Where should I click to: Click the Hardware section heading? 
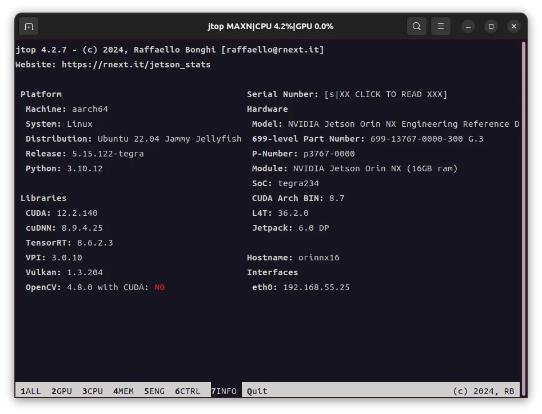267,109
